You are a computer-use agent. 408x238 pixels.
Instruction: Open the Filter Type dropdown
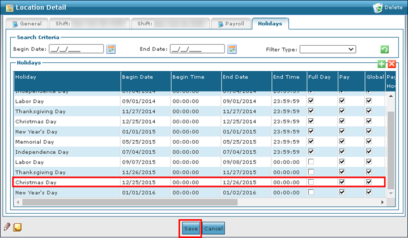click(x=328, y=49)
